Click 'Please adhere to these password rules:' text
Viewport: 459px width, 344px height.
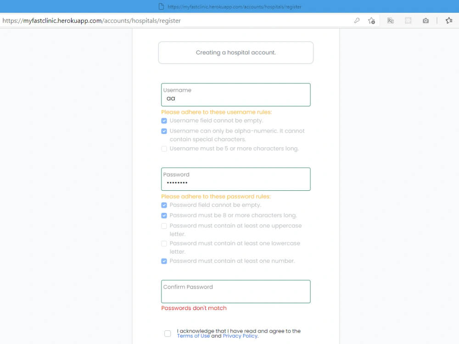(x=216, y=197)
